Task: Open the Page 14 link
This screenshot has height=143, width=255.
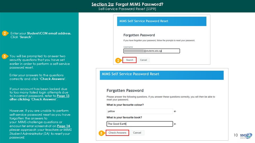Action: (66, 126)
